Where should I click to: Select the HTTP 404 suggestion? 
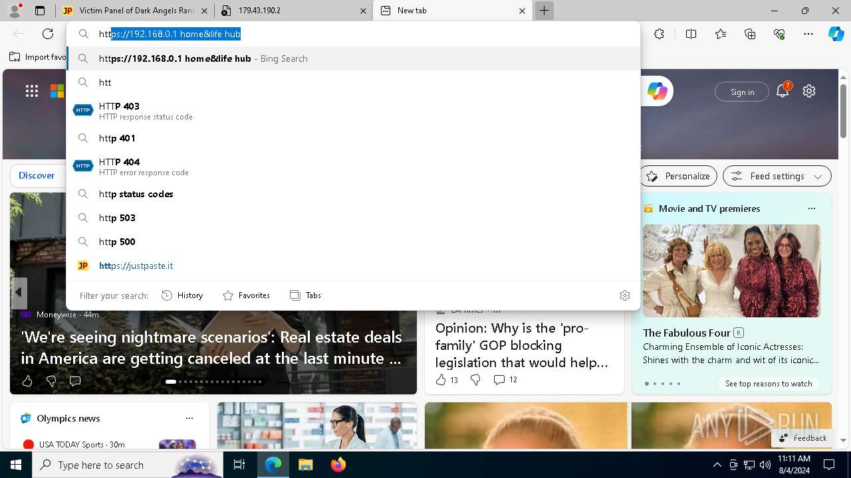[x=353, y=167]
